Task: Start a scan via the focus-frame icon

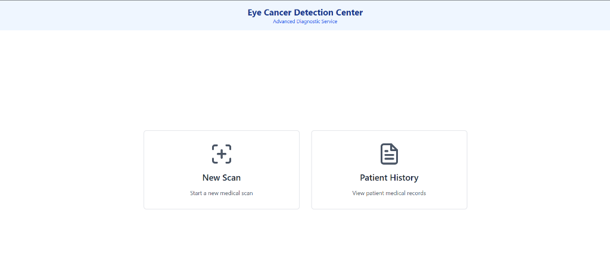Action: click(222, 154)
